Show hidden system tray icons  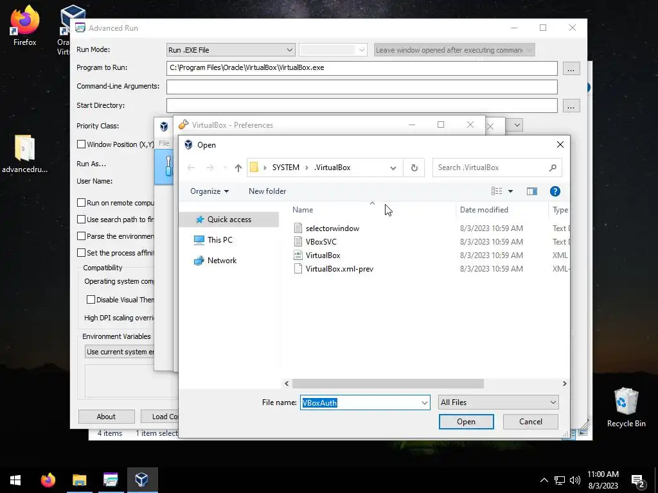[x=544, y=480]
